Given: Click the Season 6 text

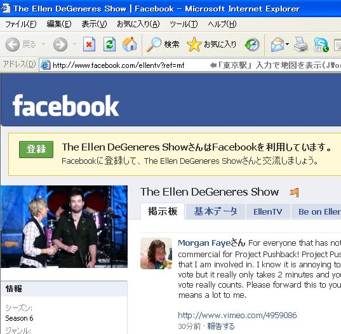Looking at the screenshot, I should [x=19, y=318].
